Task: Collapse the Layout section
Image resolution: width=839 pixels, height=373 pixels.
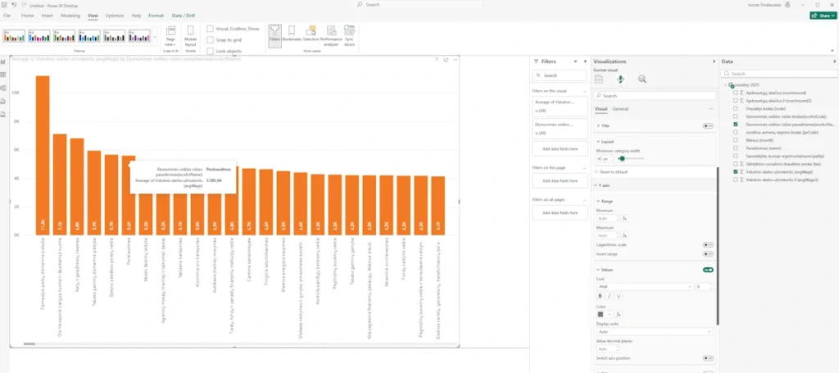Action: click(598, 142)
